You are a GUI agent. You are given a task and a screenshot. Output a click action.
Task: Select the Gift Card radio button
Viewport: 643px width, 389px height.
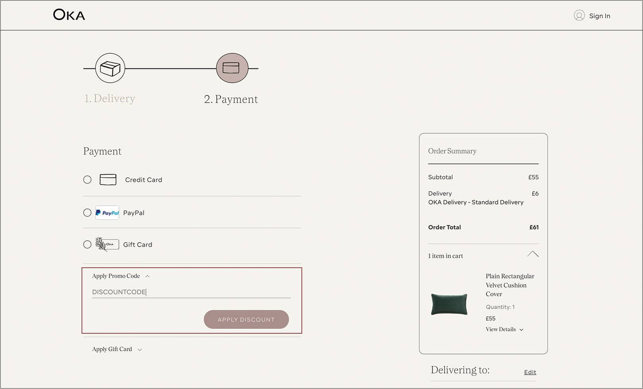tap(87, 244)
